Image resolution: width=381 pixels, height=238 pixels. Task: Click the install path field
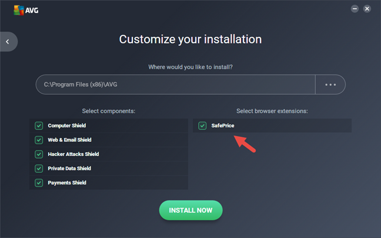click(x=175, y=85)
